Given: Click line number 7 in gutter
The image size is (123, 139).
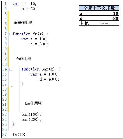Looking at the screenshot, I should (x=6, y=34).
